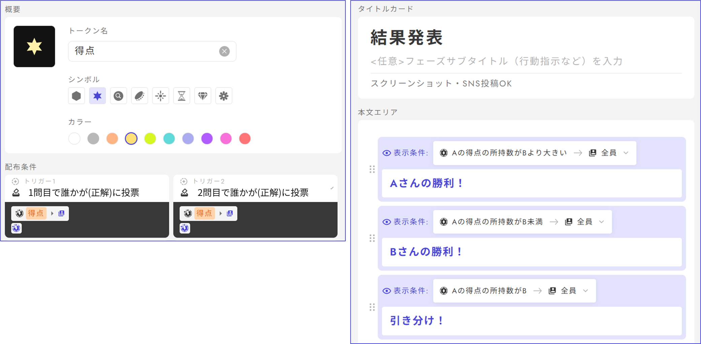
Task: Choose the magnifying glass symbol
Action: 119,96
